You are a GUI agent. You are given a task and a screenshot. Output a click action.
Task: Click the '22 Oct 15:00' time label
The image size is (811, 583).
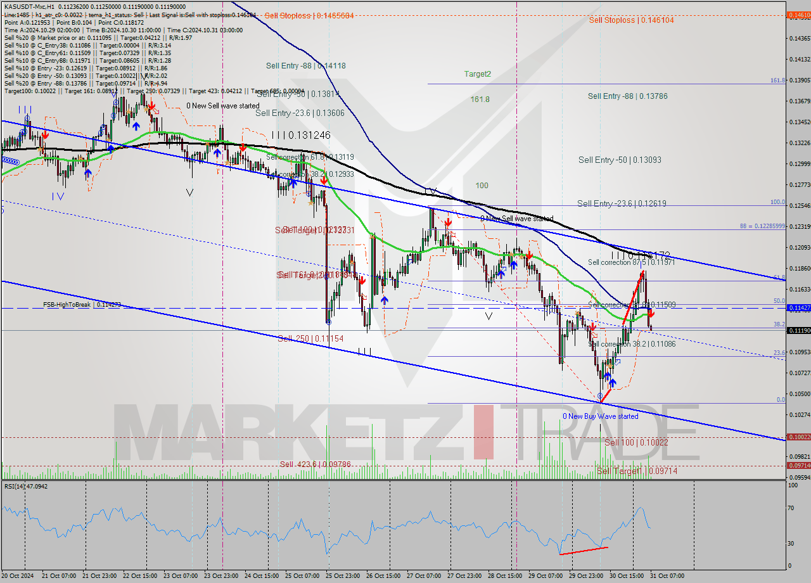tap(141, 575)
